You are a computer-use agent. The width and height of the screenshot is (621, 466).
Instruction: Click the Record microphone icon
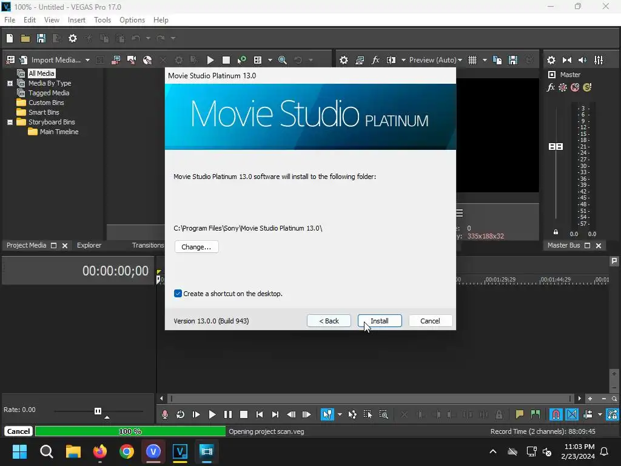click(x=165, y=414)
